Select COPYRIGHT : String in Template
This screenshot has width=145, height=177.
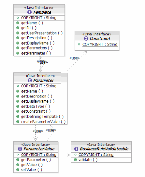pyautogui.click(x=39, y=18)
